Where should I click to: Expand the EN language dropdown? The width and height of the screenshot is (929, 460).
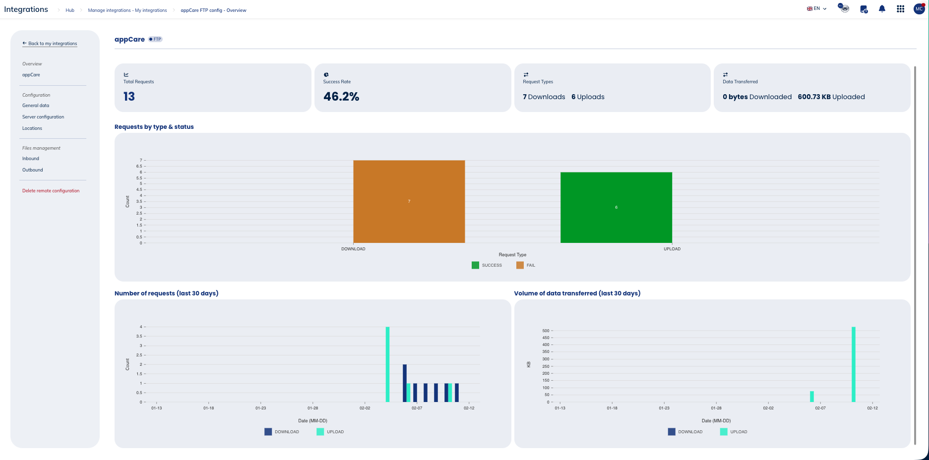coord(816,9)
